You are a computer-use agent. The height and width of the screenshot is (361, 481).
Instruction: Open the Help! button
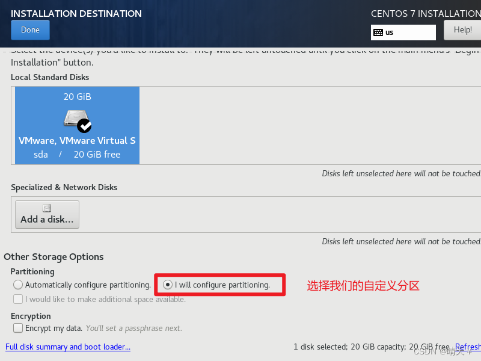point(462,30)
